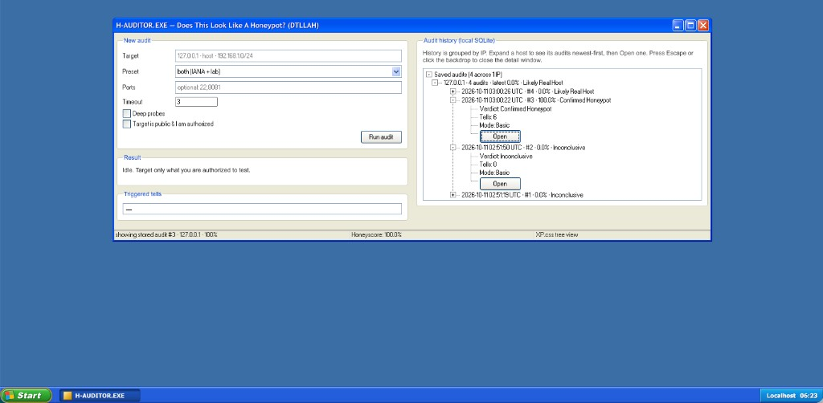Screen dimensions: 823x403
Task: Click the 'Result' group title
Action: 133,157
